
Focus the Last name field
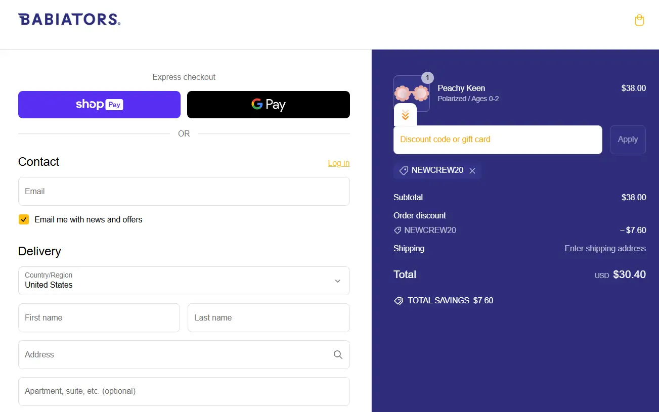269,317
